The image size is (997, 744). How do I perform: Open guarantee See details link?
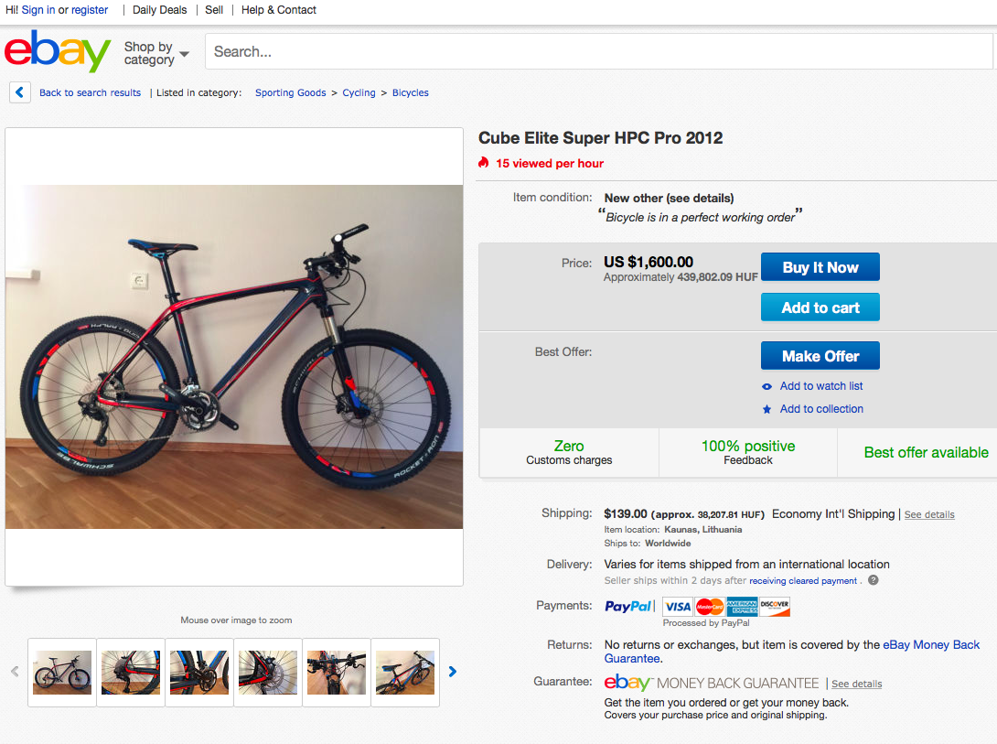(x=856, y=684)
